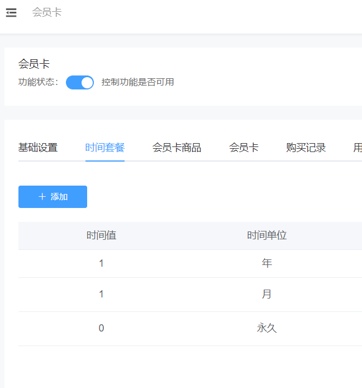Select the 月 time unit cell
This screenshot has width=362, height=388.
click(x=267, y=294)
